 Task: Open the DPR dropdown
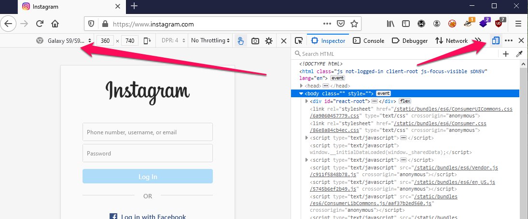coord(173,40)
